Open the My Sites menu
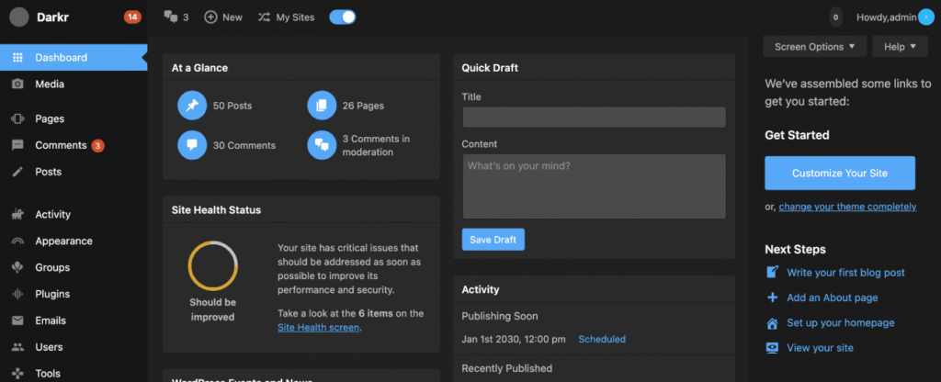The height and width of the screenshot is (382, 941). 289,17
